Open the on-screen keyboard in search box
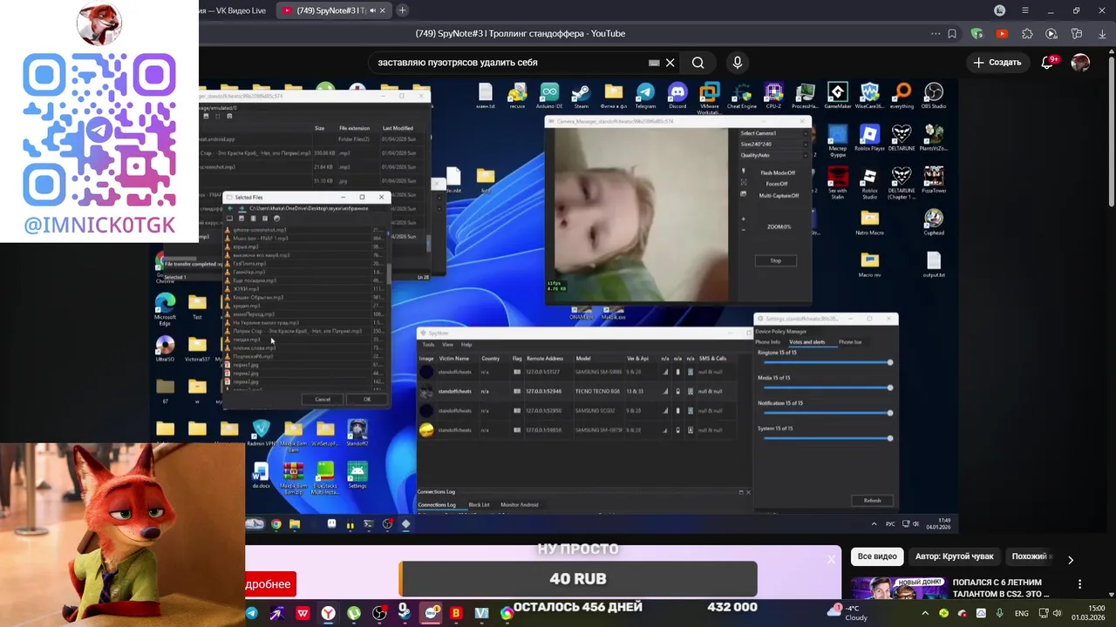Screen dimensions: 1116x627 [654, 63]
